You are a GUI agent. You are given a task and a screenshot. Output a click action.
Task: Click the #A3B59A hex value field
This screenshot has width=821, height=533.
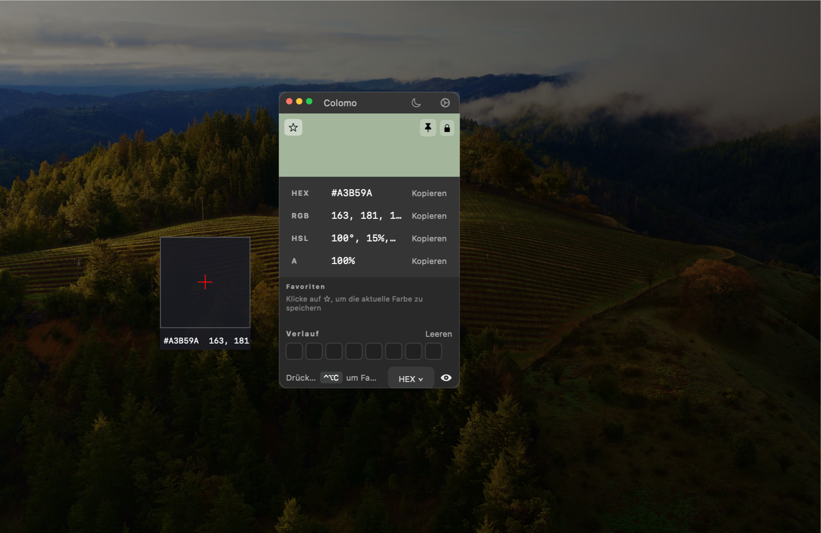point(351,193)
